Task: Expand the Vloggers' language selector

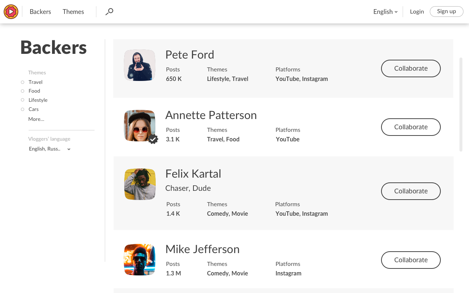Action: point(50,149)
